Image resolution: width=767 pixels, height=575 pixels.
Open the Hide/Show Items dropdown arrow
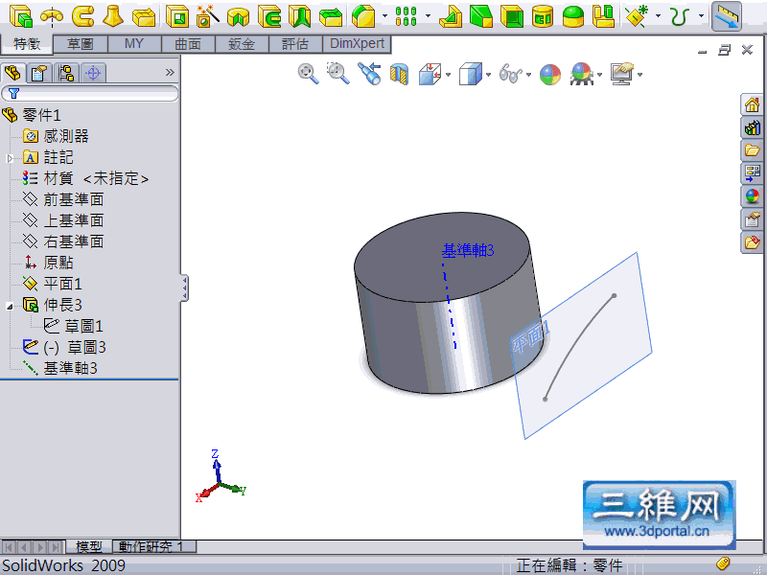pos(528,75)
